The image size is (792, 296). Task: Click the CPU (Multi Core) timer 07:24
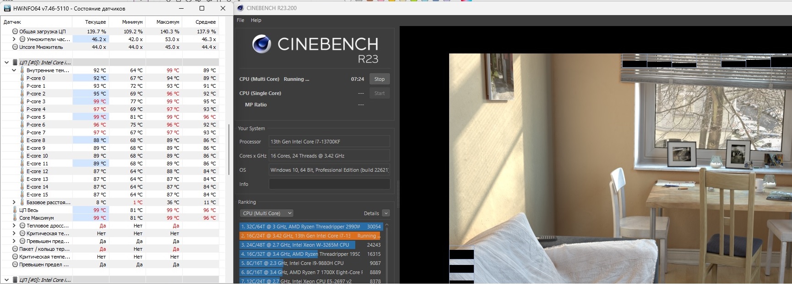(358, 79)
